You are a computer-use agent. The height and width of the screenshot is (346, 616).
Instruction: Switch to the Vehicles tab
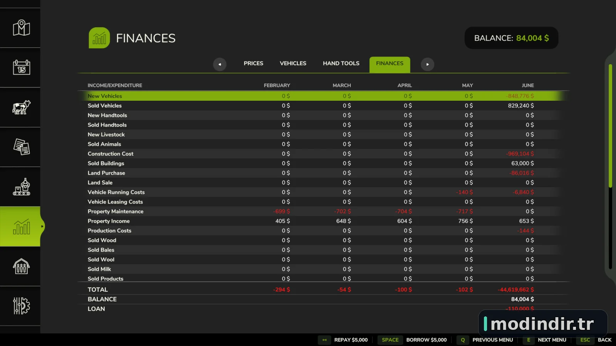[x=293, y=63]
